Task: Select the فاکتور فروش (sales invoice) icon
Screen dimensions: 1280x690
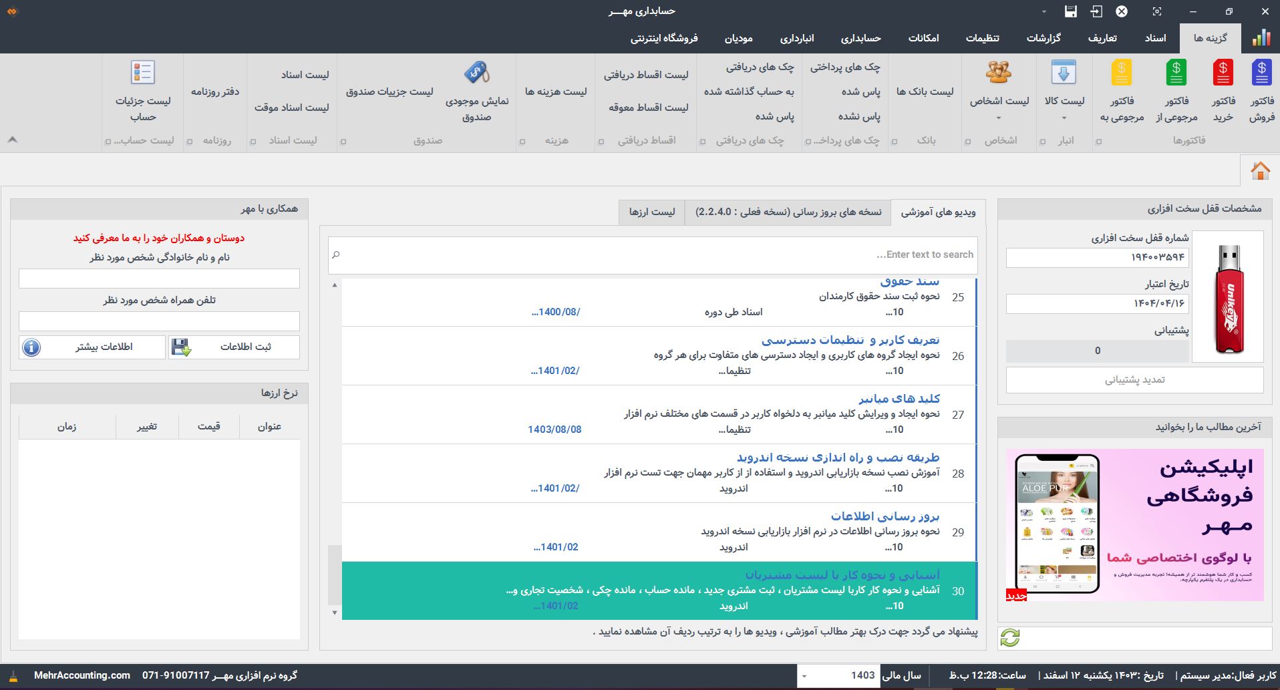Action: click(1261, 73)
